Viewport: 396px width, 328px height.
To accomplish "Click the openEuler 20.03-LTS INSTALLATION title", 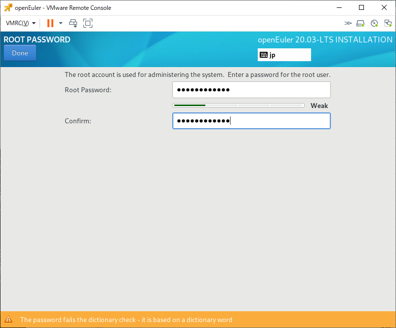I will (325, 39).
